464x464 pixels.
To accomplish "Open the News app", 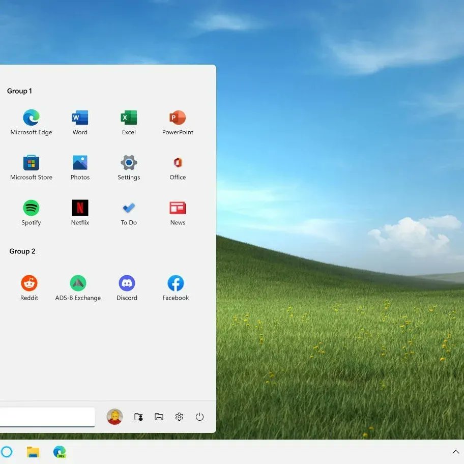I will pyautogui.click(x=177, y=208).
